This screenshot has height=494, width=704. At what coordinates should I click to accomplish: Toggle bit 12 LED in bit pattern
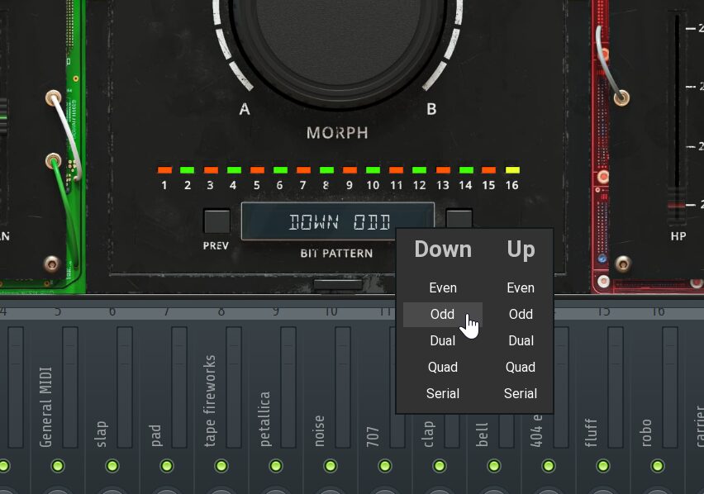click(x=420, y=170)
